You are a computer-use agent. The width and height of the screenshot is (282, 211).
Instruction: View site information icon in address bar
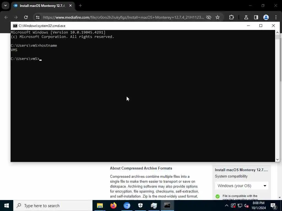point(37,17)
